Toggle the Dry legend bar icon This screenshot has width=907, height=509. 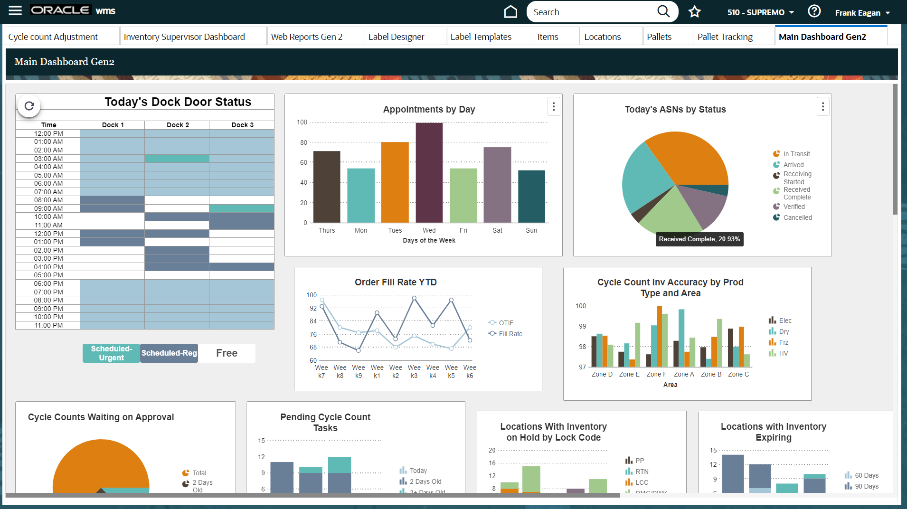click(772, 331)
